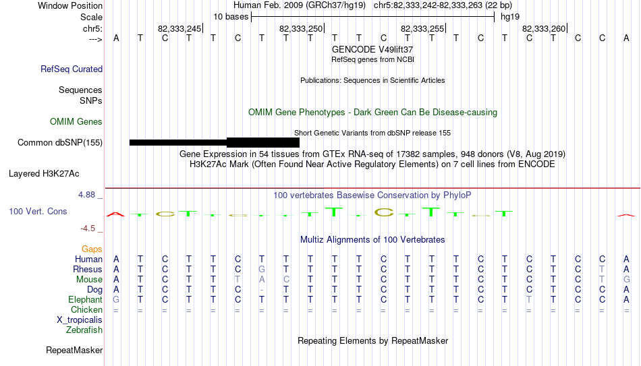Click the grey G in the Rhesus row
The width and height of the screenshot is (641, 366).
click(262, 269)
